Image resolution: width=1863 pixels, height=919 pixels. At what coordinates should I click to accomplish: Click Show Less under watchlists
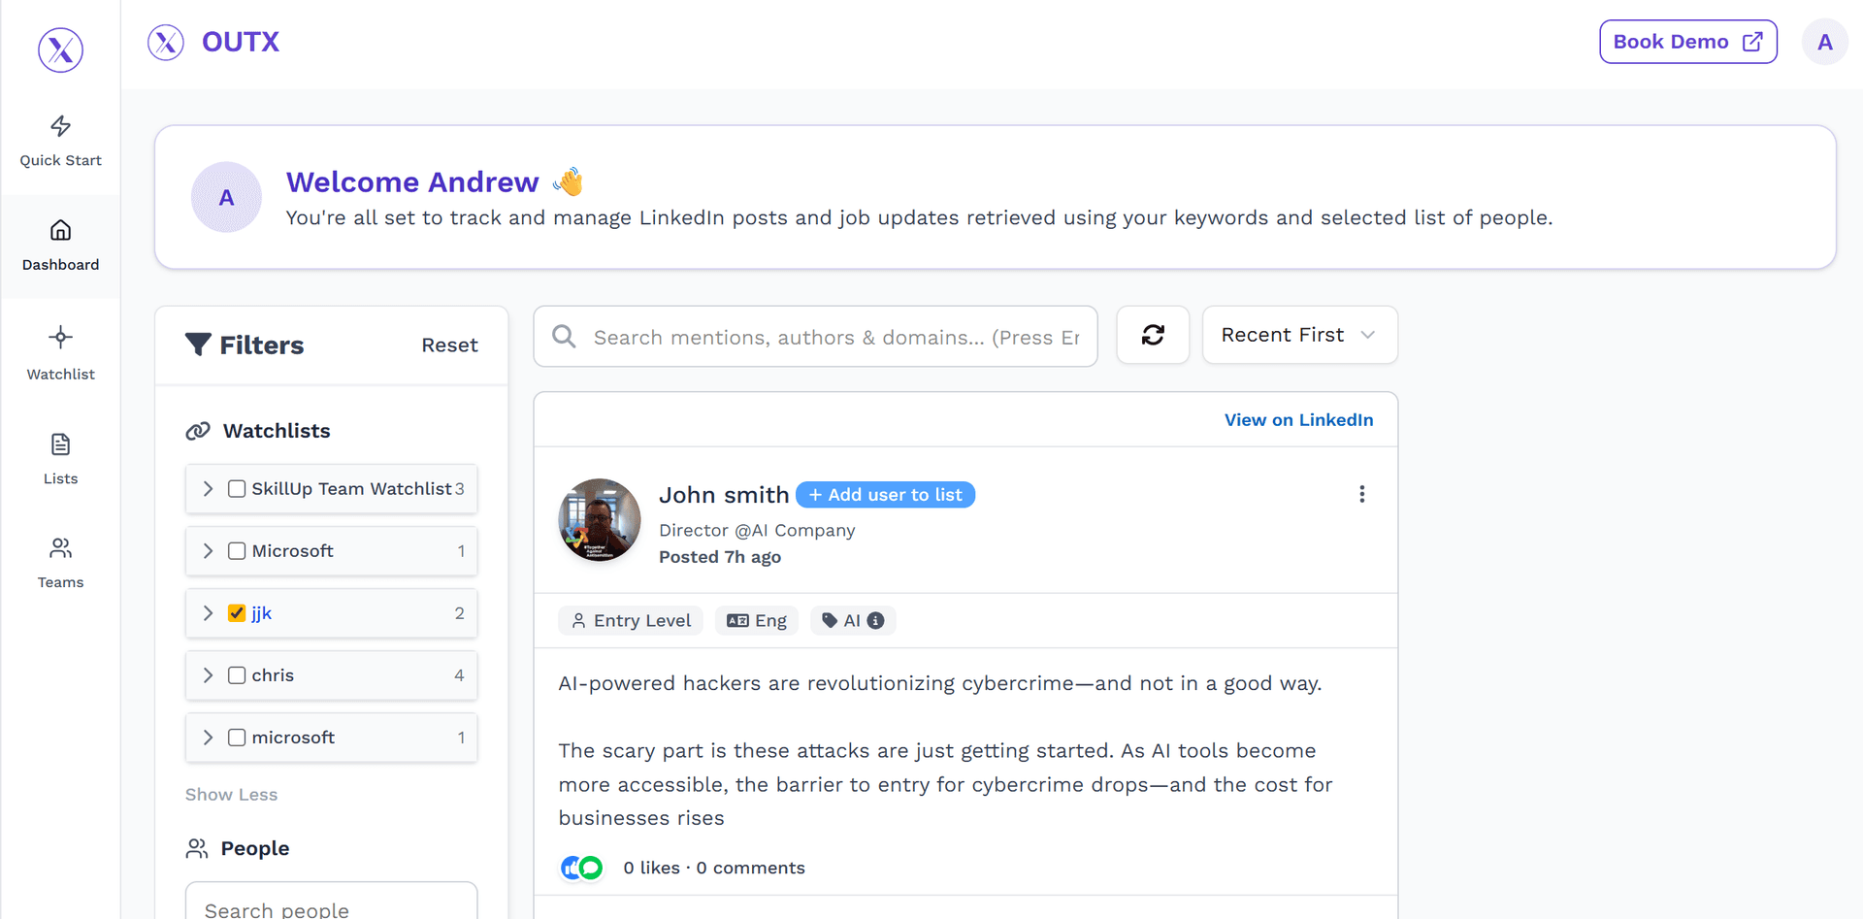point(231,794)
